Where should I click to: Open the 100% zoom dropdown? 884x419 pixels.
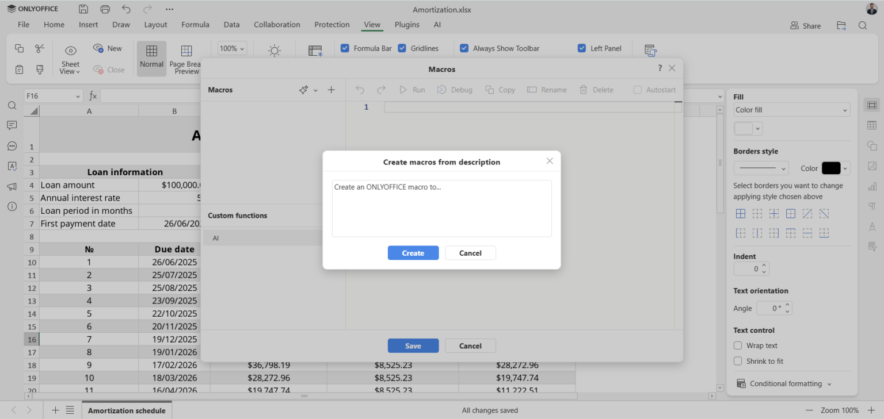click(x=232, y=48)
